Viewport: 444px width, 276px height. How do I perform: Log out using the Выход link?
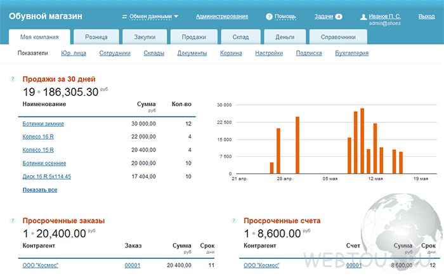click(426, 16)
